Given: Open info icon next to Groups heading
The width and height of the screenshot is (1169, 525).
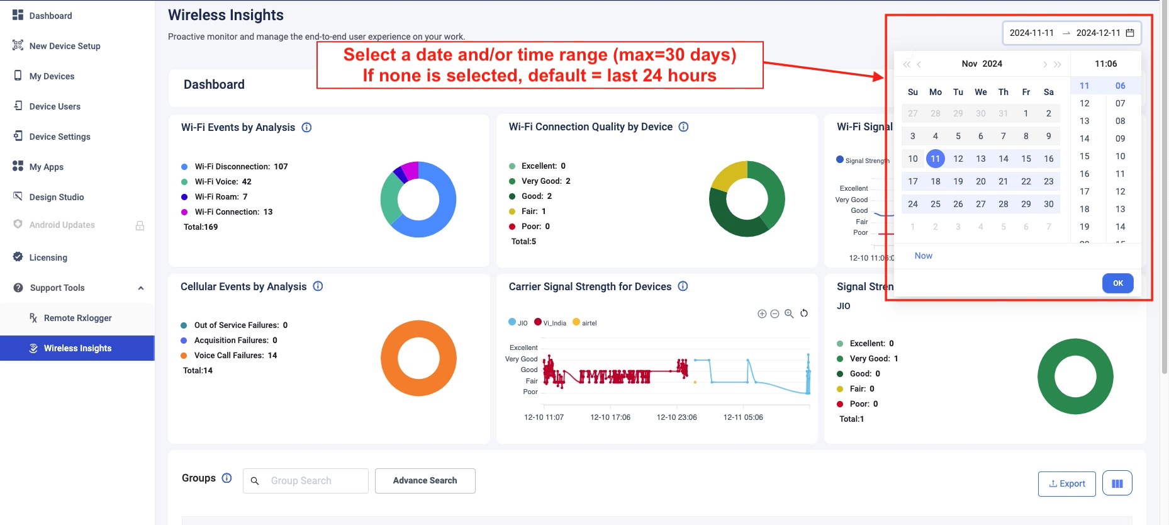Looking at the screenshot, I should tap(227, 478).
